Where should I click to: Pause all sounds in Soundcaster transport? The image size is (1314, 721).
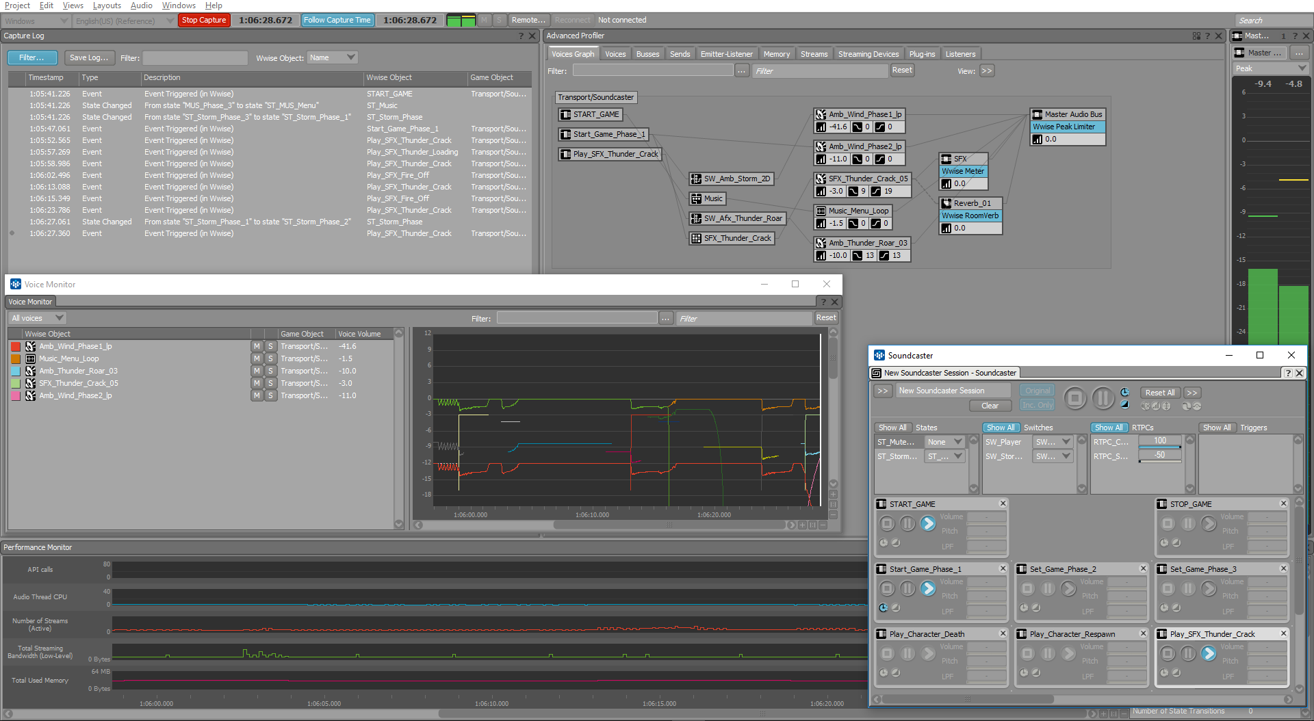click(x=1103, y=398)
